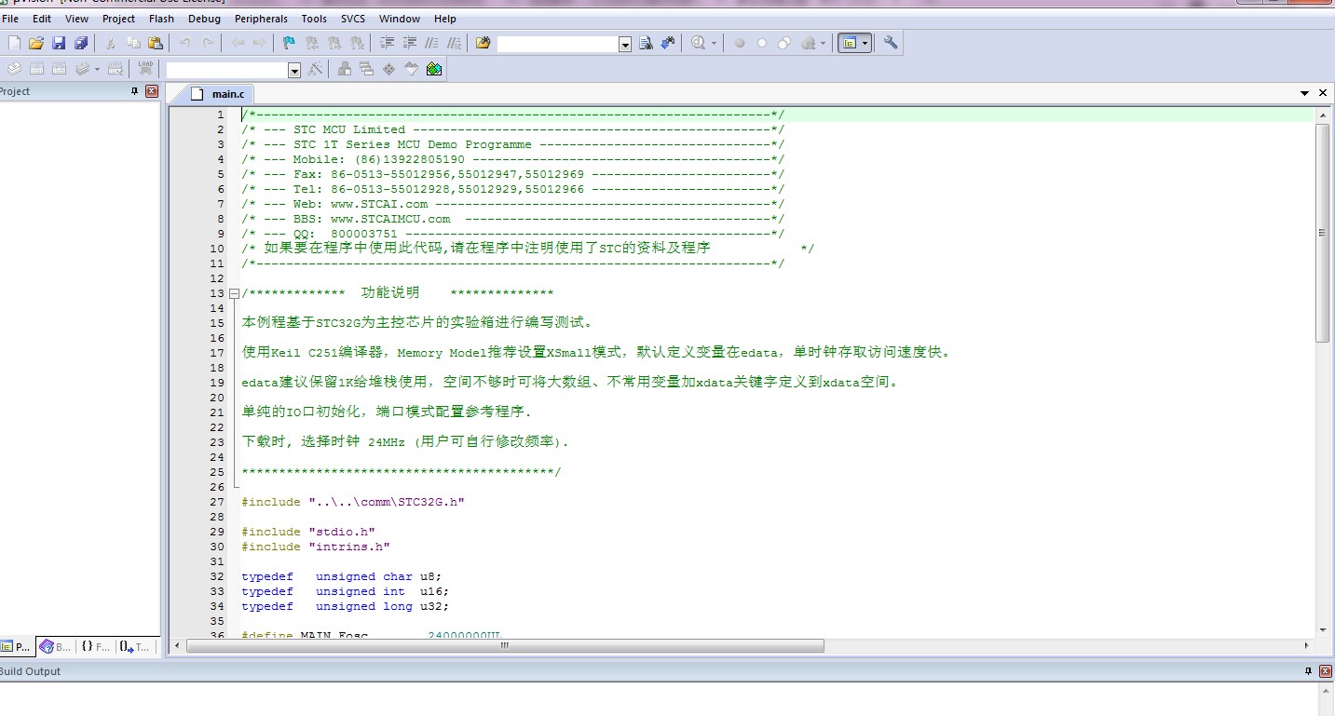1335x716 pixels.
Task: Undo the last edit
Action: [x=185, y=43]
